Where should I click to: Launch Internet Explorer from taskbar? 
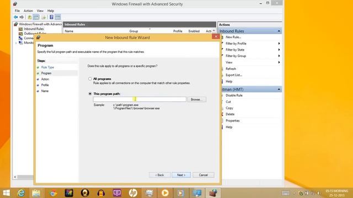click(21, 193)
